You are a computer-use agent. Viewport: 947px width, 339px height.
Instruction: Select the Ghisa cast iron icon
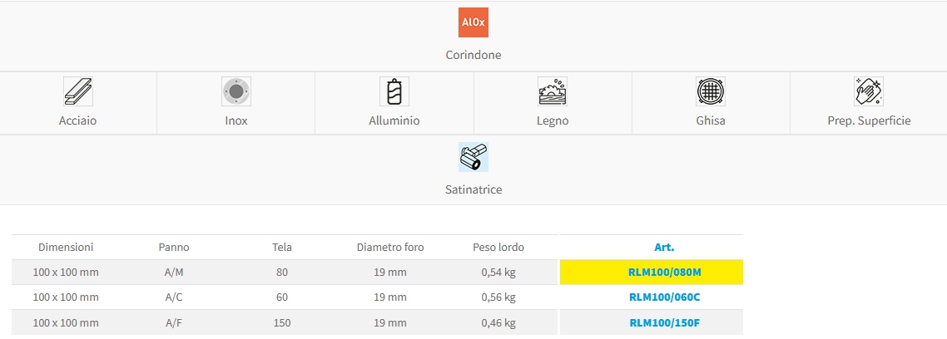pos(711,91)
